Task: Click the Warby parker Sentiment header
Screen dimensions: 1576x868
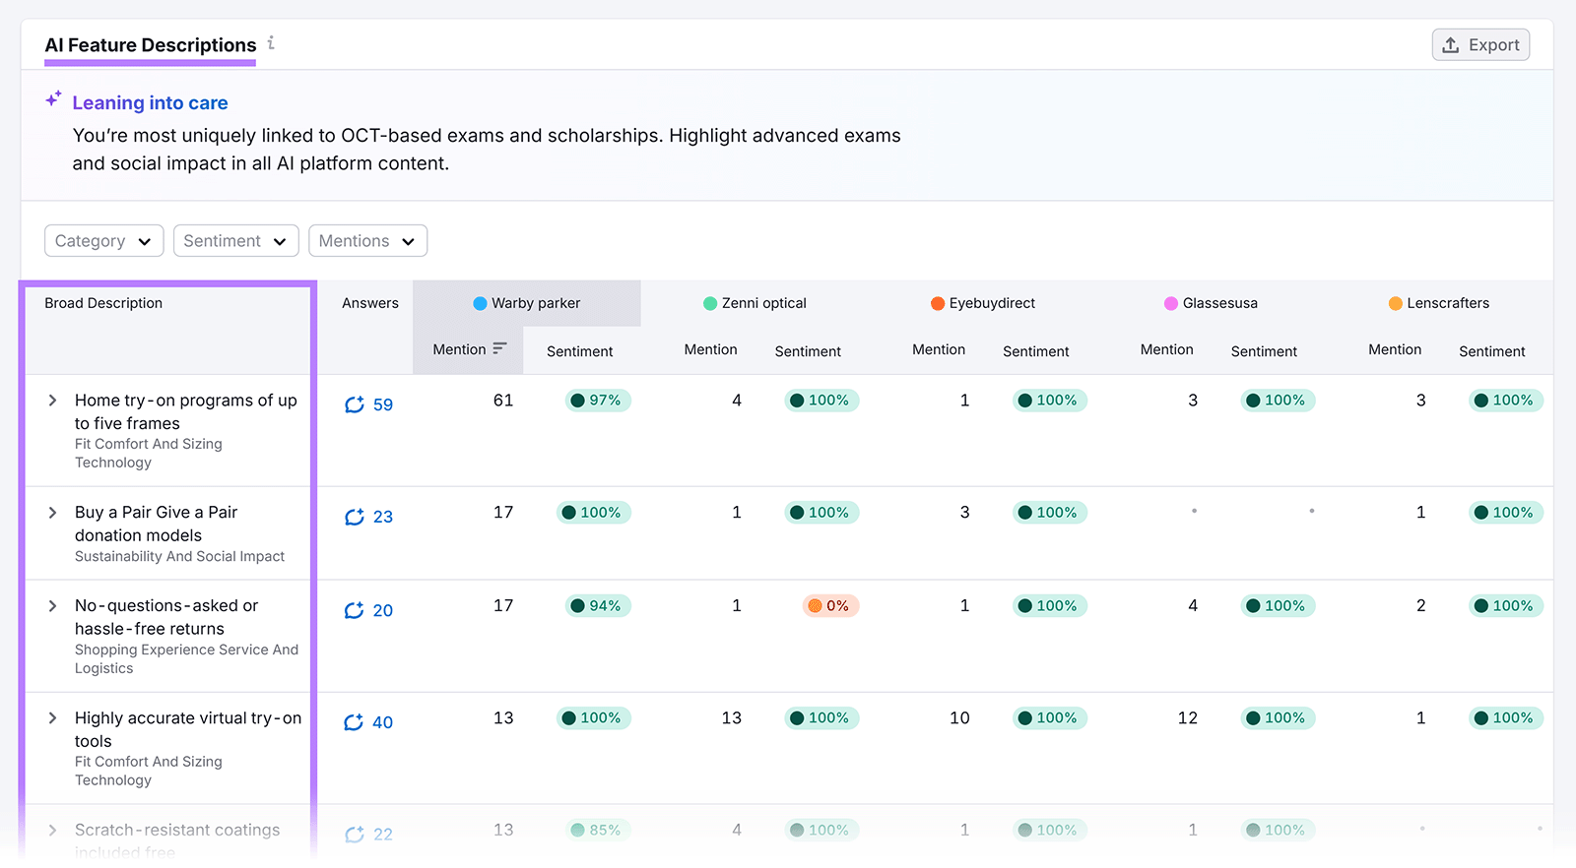Action: tap(579, 351)
